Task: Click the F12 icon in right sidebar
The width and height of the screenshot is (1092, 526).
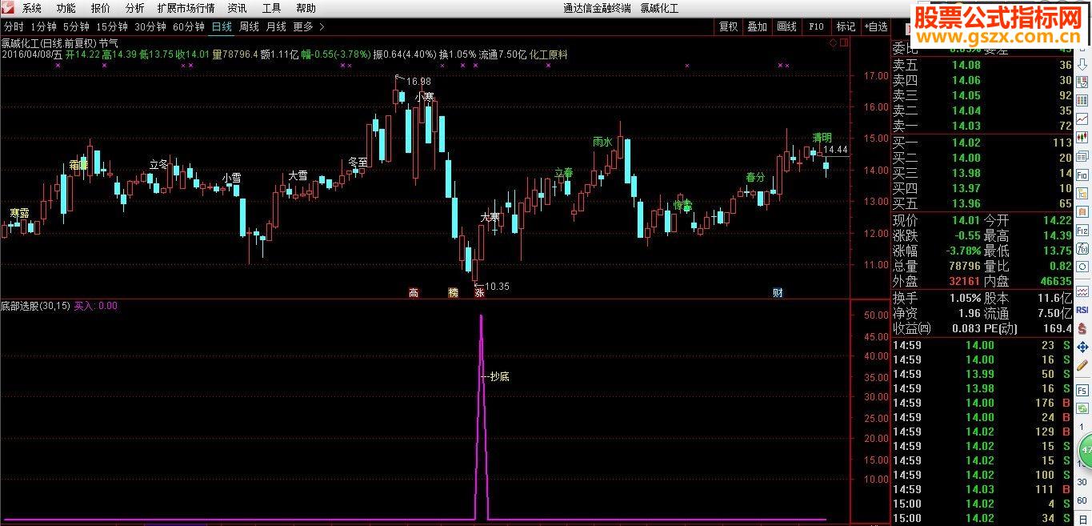Action: coord(1082,230)
